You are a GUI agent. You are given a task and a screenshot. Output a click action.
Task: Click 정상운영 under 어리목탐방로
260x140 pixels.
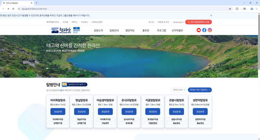click(x=58, y=112)
